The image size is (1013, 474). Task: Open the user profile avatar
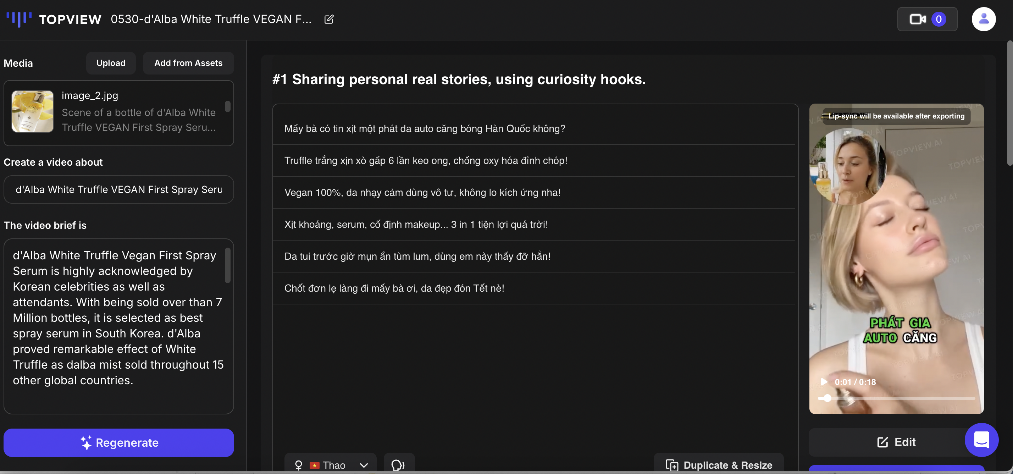[983, 19]
